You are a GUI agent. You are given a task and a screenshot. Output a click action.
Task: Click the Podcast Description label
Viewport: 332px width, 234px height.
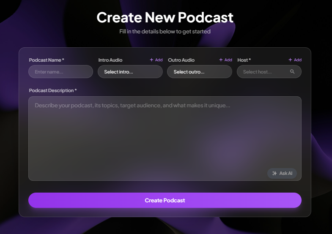[x=53, y=90]
